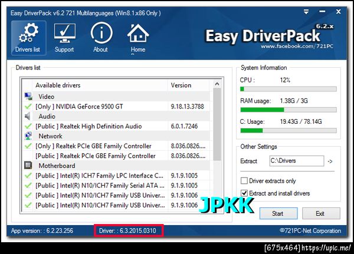Click the 721PC-Net Corporation copyright text

pyautogui.click(x=310, y=230)
